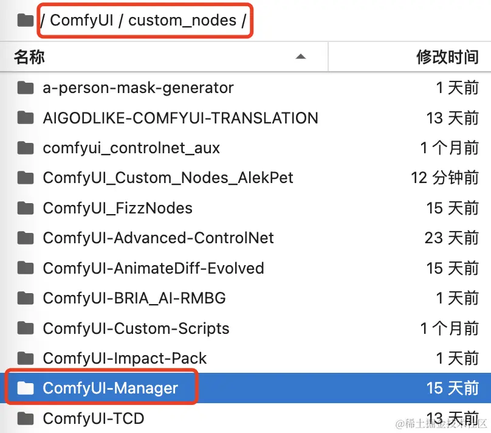
Task: Click modified time of ComfyUI-Impact-Pack row
Action: click(x=458, y=358)
